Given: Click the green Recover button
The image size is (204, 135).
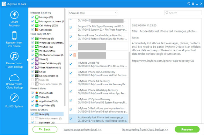Looking at the screenshot, I should pyautogui.click(x=187, y=129).
